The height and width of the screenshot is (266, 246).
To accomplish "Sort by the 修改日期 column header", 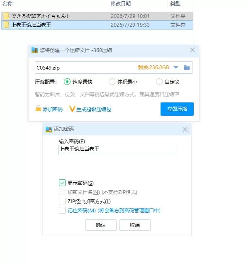I will [x=121, y=3].
